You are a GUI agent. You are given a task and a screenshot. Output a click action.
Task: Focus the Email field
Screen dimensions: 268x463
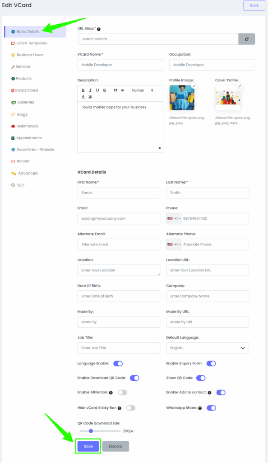pos(119,218)
